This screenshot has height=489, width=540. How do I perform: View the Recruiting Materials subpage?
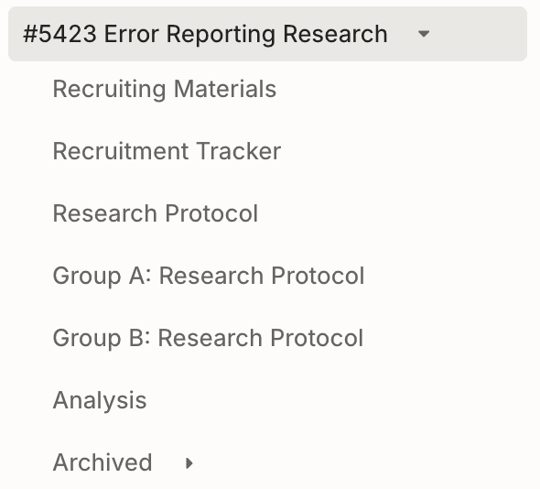point(164,89)
